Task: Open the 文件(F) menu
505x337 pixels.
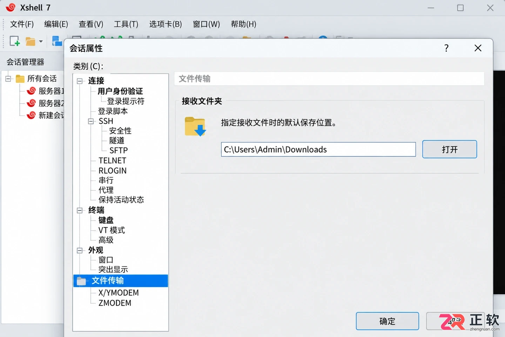Action: (x=22, y=24)
